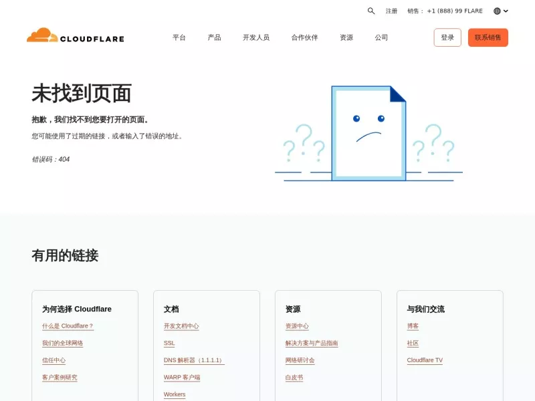
Task: Open 白皮书 link
Action: pos(294,377)
